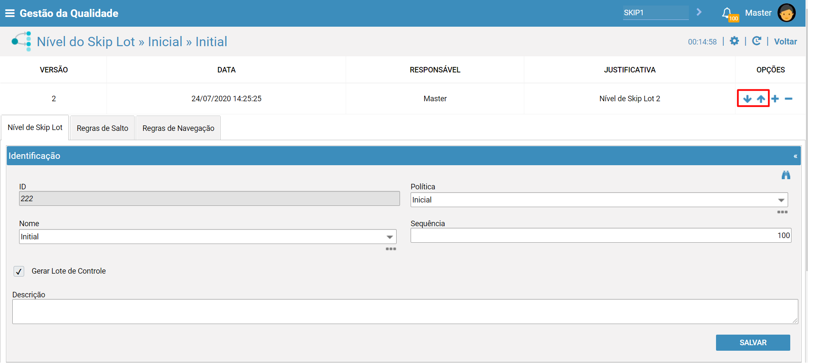This screenshot has width=814, height=363.
Task: Select the Nível de Skip Lot tab
Action: click(35, 127)
